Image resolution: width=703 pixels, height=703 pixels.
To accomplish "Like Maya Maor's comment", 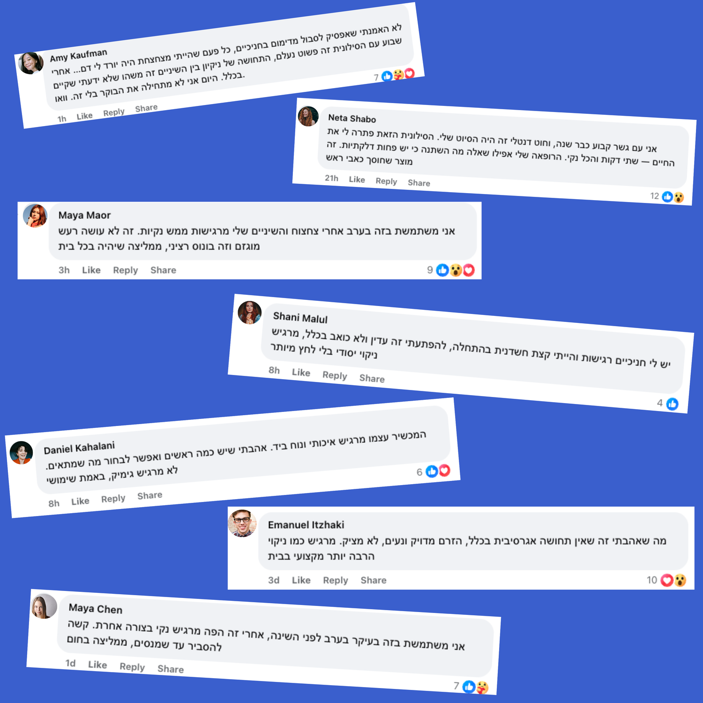I will point(91,270).
